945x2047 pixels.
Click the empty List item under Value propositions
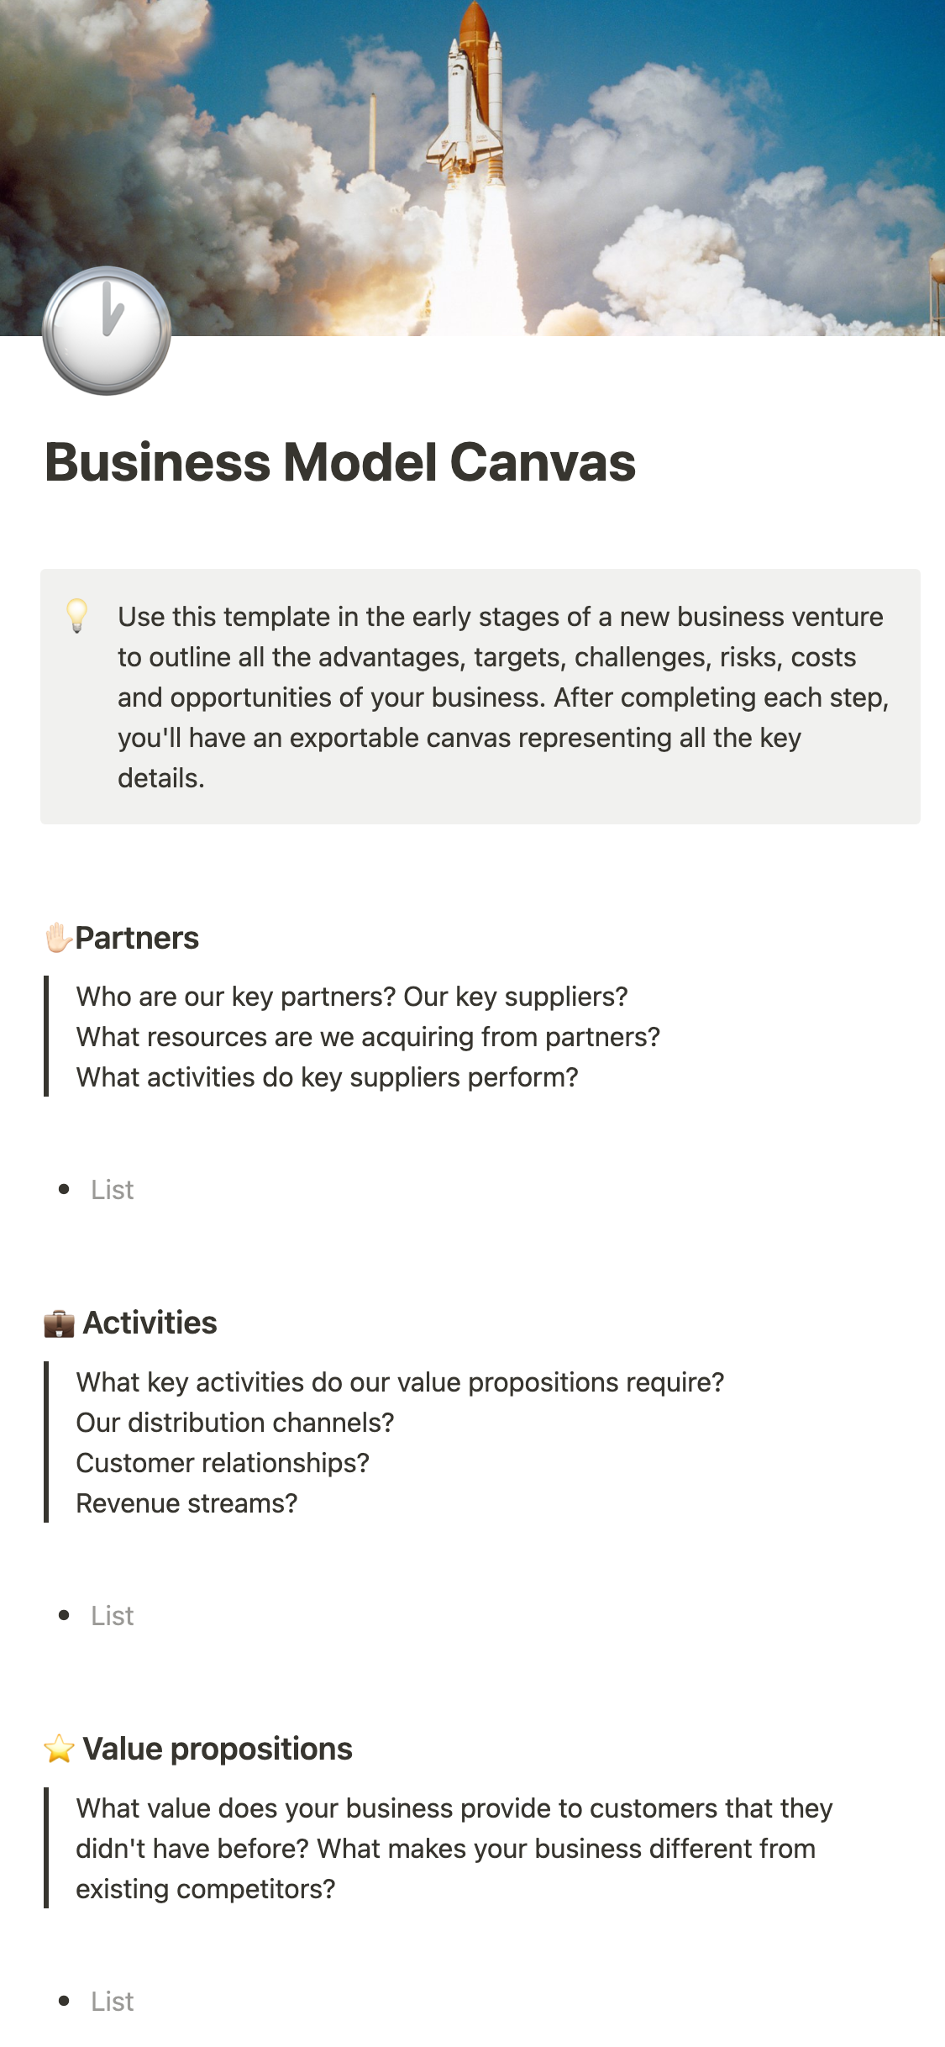pyautogui.click(x=113, y=2002)
